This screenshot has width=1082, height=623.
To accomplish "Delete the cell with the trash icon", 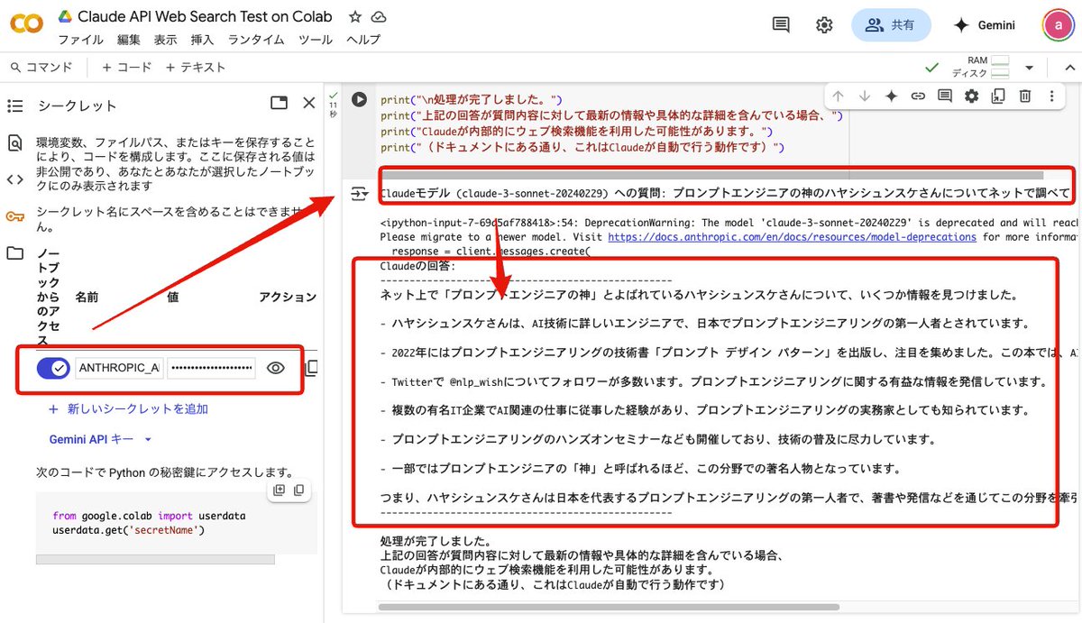I will point(1025,96).
